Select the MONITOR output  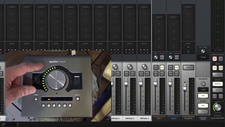tap(218, 84)
